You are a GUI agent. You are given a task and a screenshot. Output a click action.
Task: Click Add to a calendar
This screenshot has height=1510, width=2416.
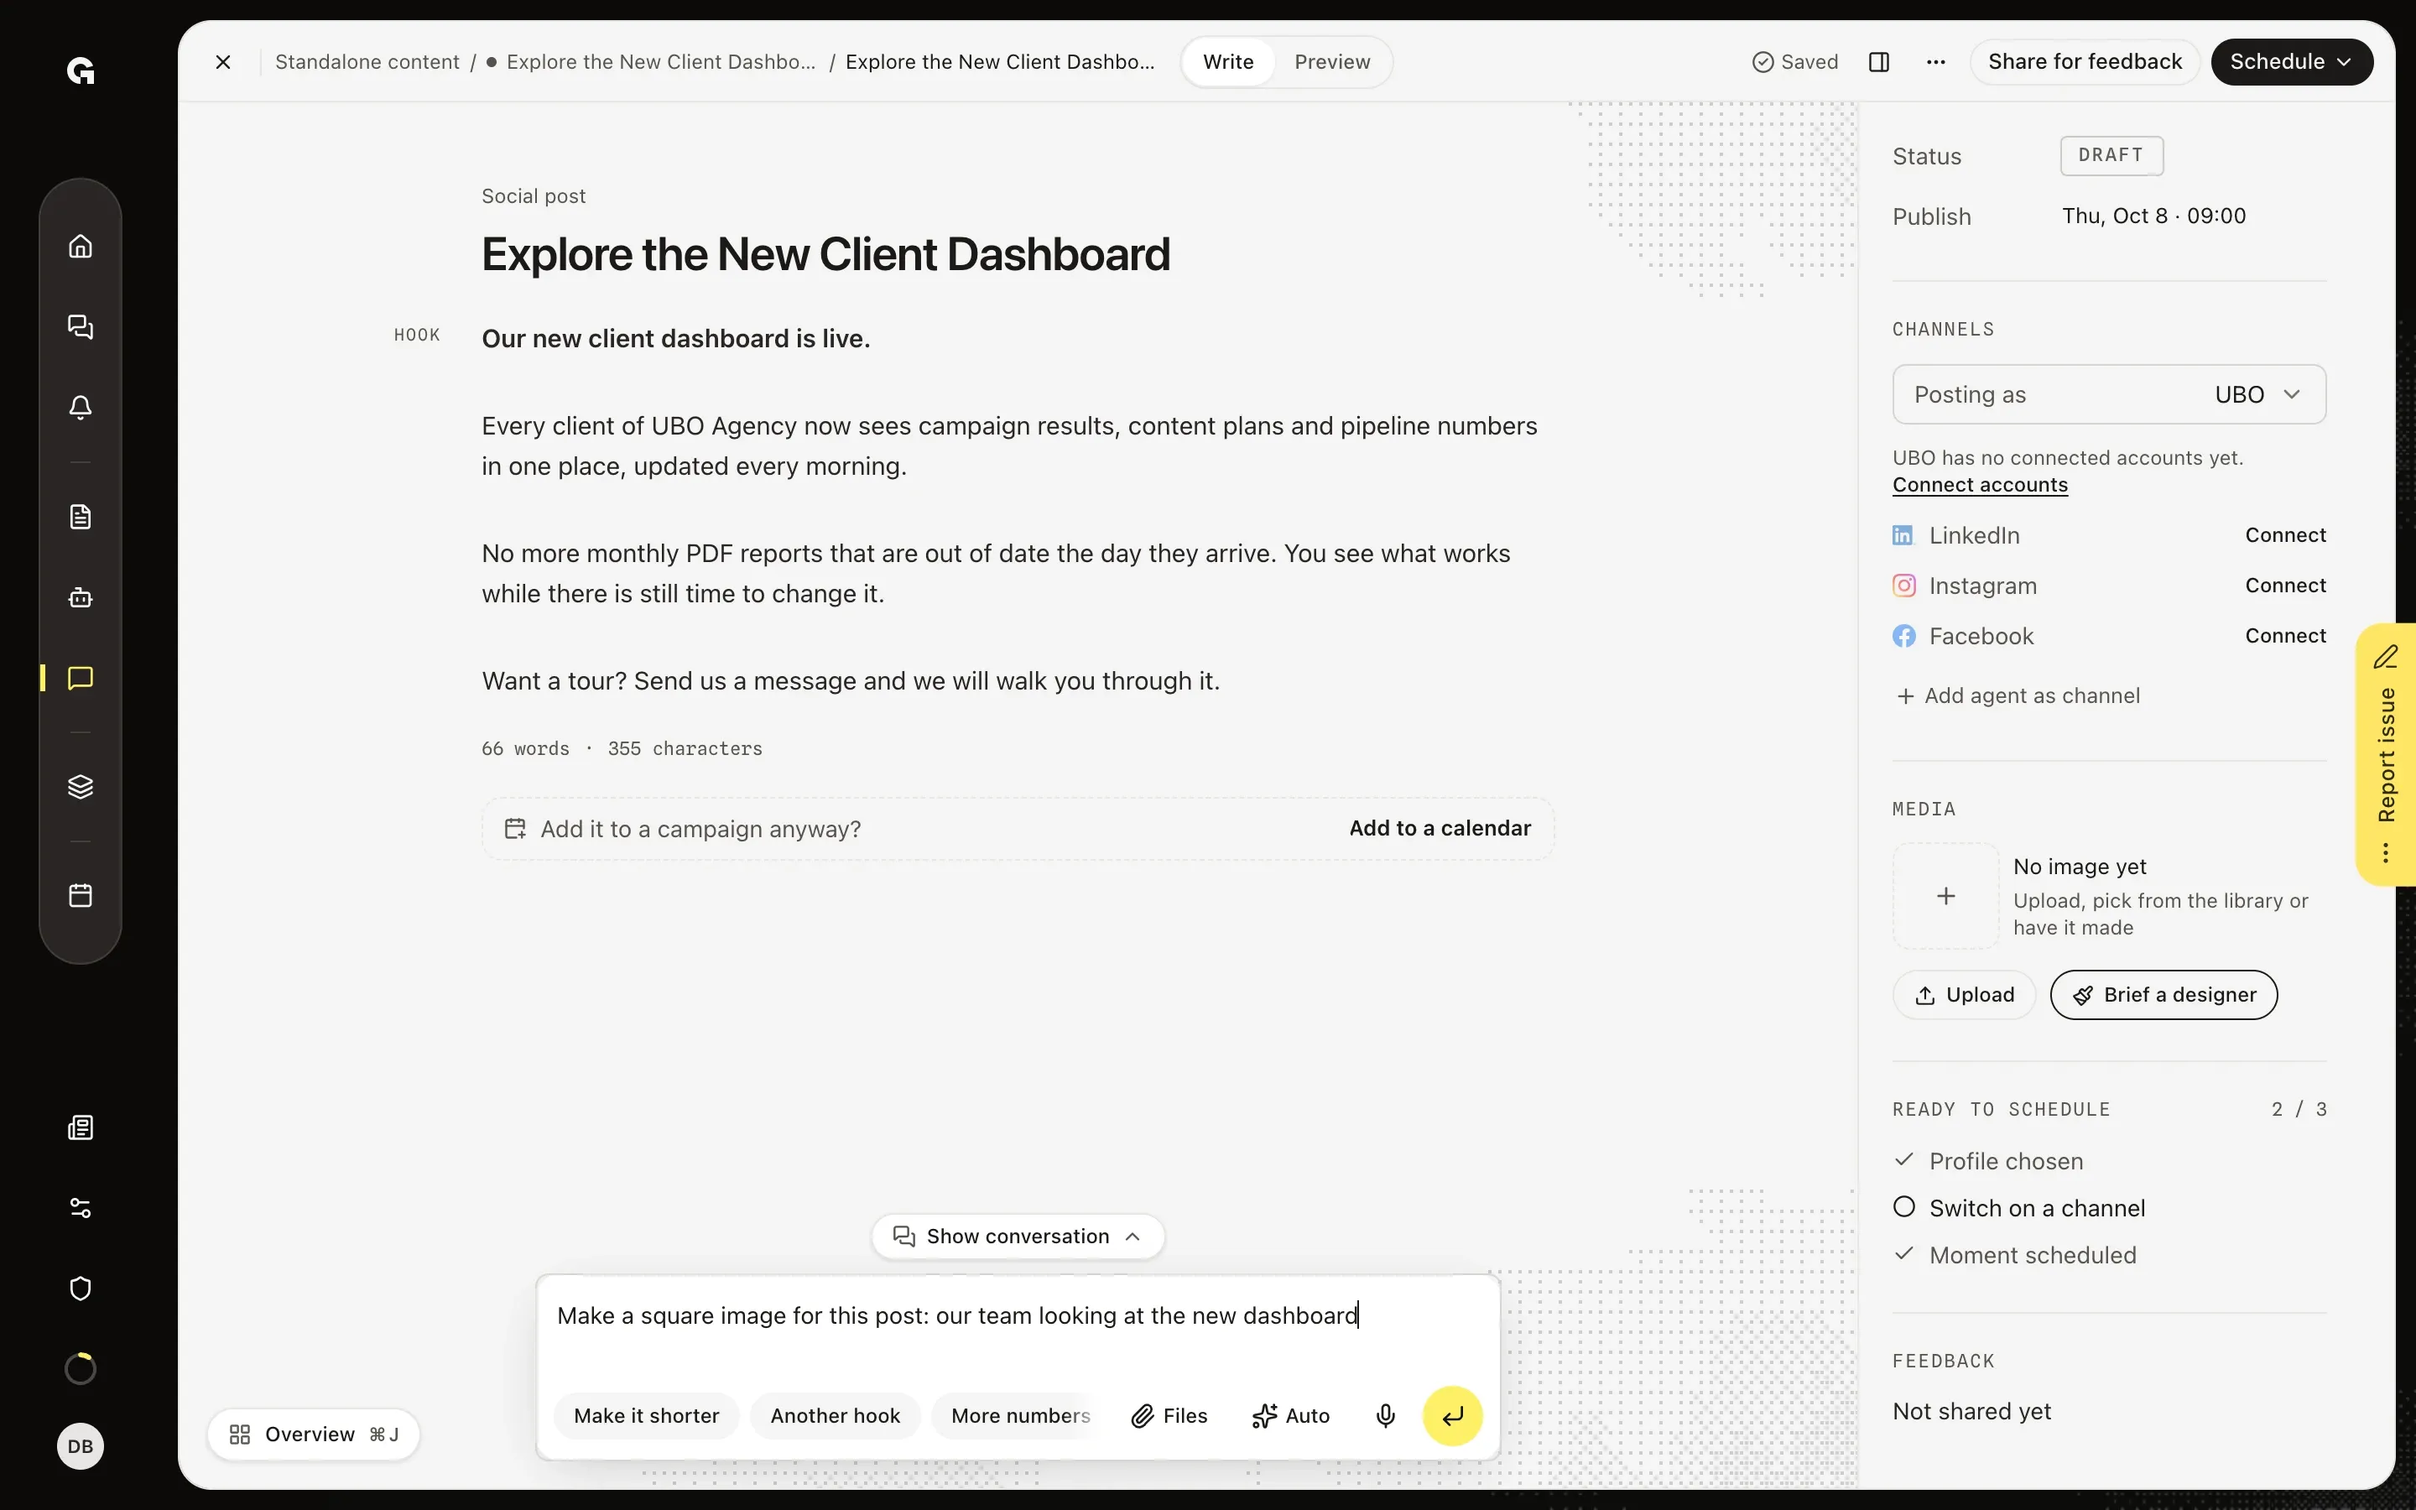coord(1440,829)
